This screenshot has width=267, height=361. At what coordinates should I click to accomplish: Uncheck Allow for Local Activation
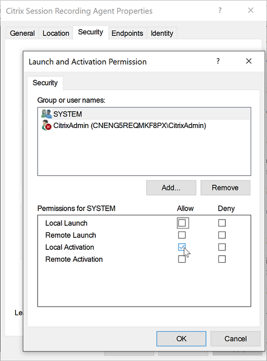[182, 247]
